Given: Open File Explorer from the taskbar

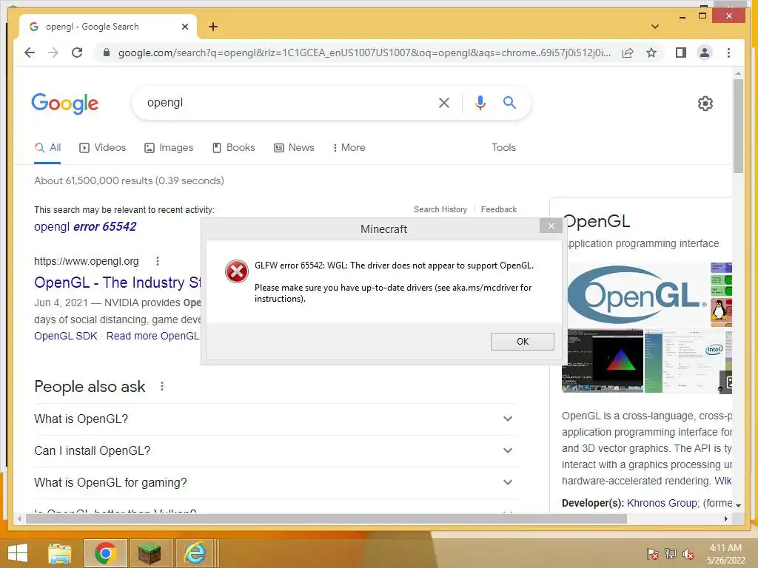Looking at the screenshot, I should (59, 553).
